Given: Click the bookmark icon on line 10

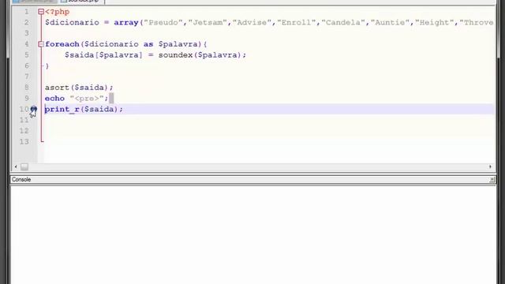Looking at the screenshot, I should [33, 110].
